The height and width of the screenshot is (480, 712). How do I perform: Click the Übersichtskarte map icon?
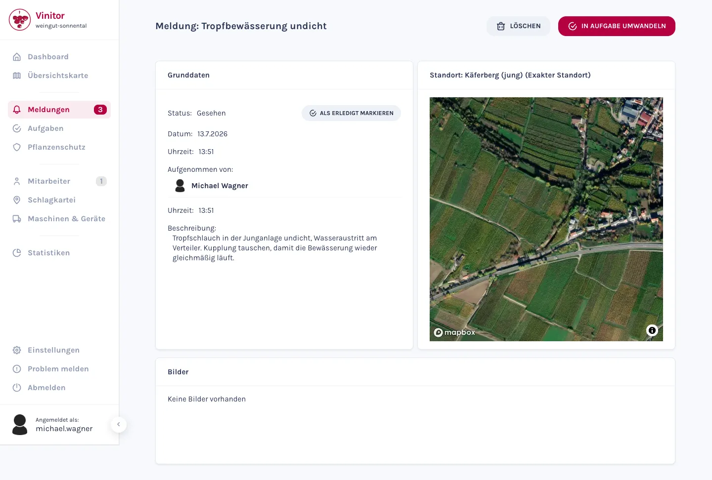click(17, 76)
